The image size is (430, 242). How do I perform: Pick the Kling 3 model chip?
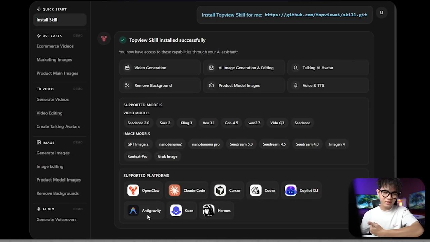click(x=186, y=123)
